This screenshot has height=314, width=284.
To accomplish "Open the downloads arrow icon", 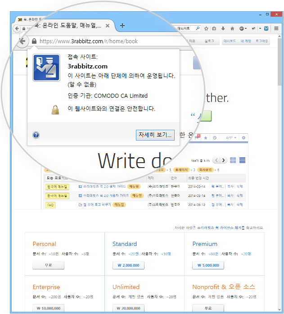I will [224, 28].
